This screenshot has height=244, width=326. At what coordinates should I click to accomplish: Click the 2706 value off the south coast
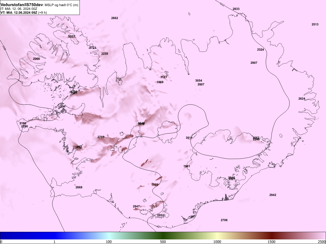[224, 220]
